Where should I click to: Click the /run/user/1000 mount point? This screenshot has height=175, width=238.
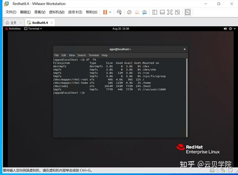(x=154, y=90)
